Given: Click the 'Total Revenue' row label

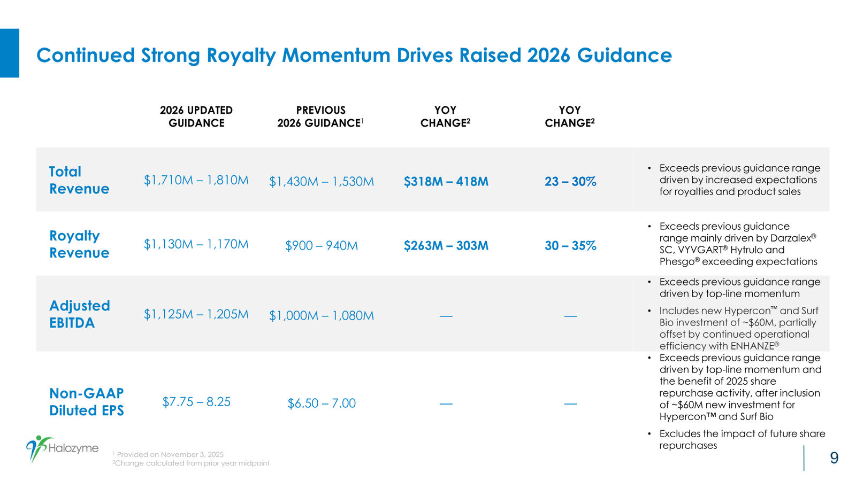Looking at the screenshot, I should tap(79, 180).
